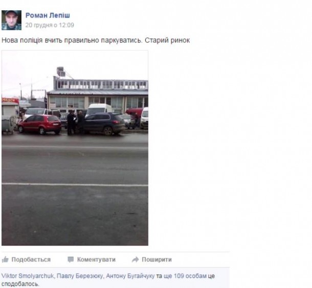View Viktor Smolyarchuk's profile

point(28,276)
